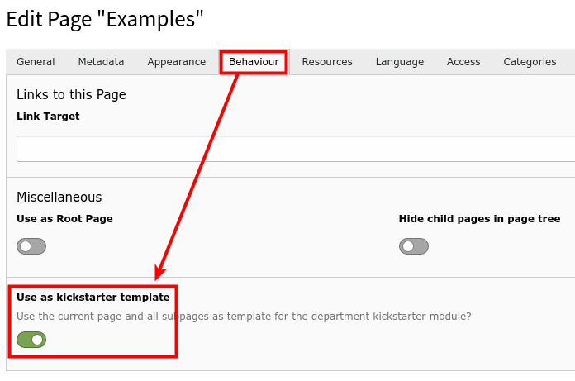Show the Categories tab
The image size is (575, 381).
coord(530,62)
